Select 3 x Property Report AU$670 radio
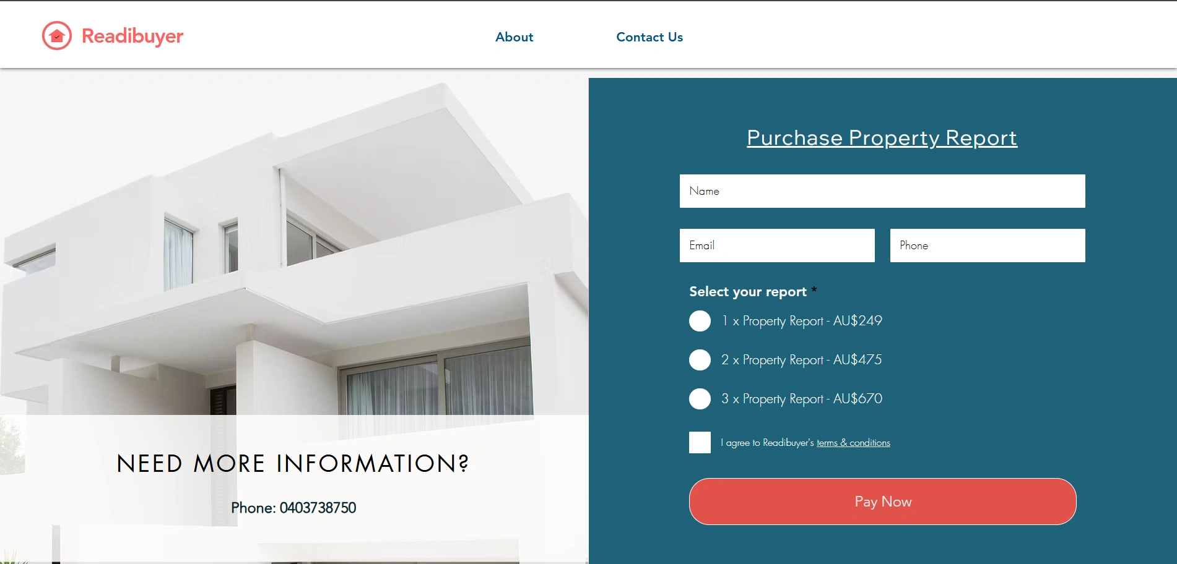The image size is (1177, 564). [700, 399]
